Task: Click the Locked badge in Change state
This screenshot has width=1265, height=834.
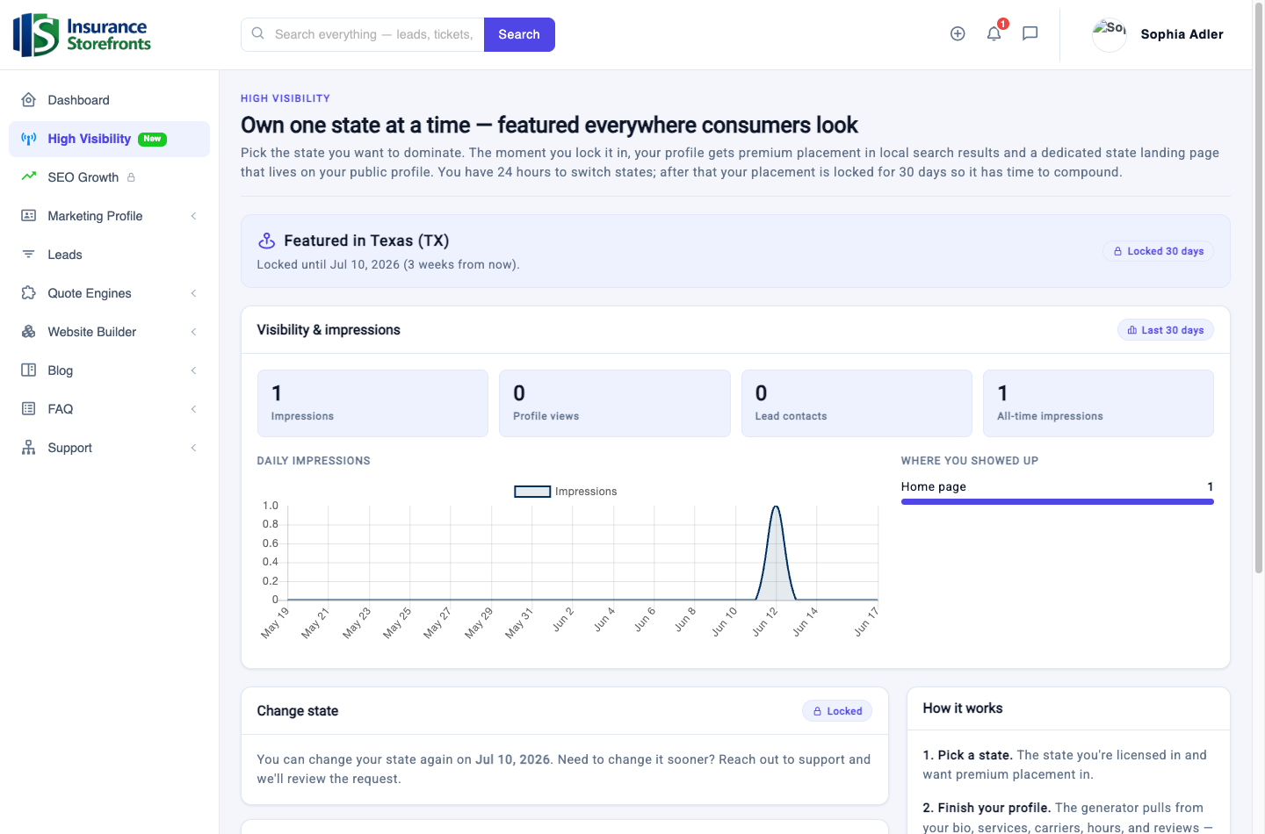Action: pyautogui.click(x=836, y=711)
